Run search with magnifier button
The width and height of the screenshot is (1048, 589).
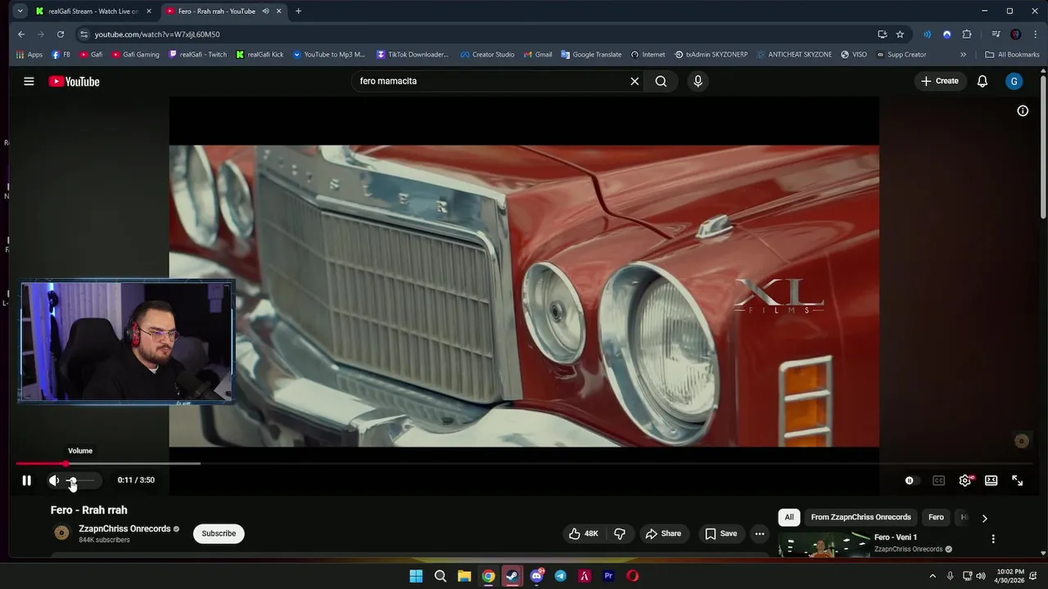click(x=661, y=81)
